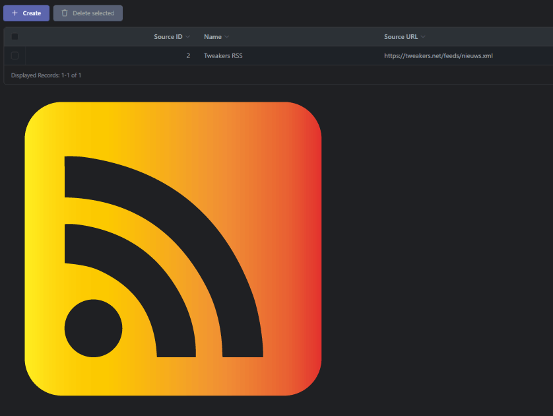Screen dimensions: 553x416
Task: Click the Displayed Records 1-1 of 1 text
Action: click(46, 75)
